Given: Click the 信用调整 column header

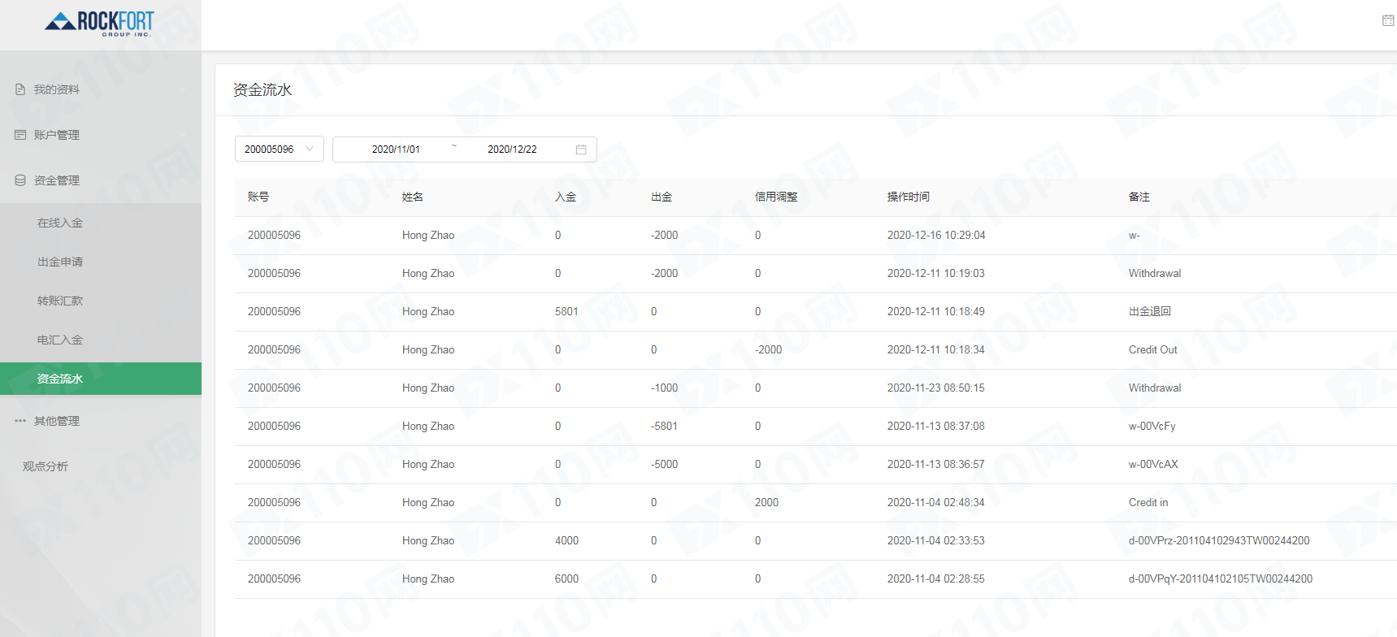Looking at the screenshot, I should 776,197.
